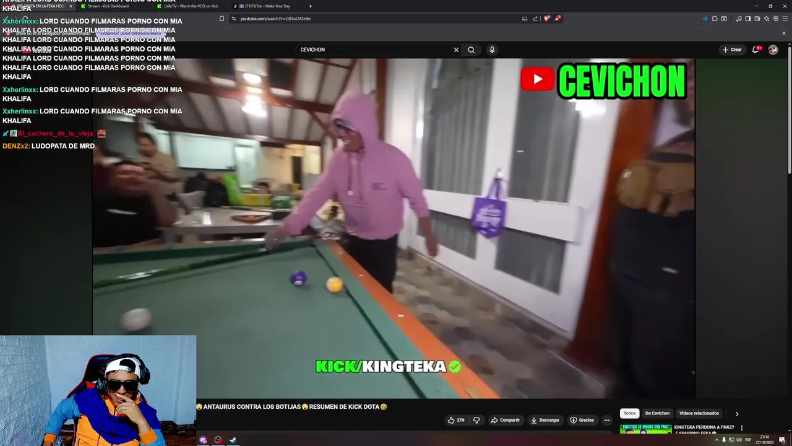
Task: Bookmark this page icon
Action: click(222, 19)
